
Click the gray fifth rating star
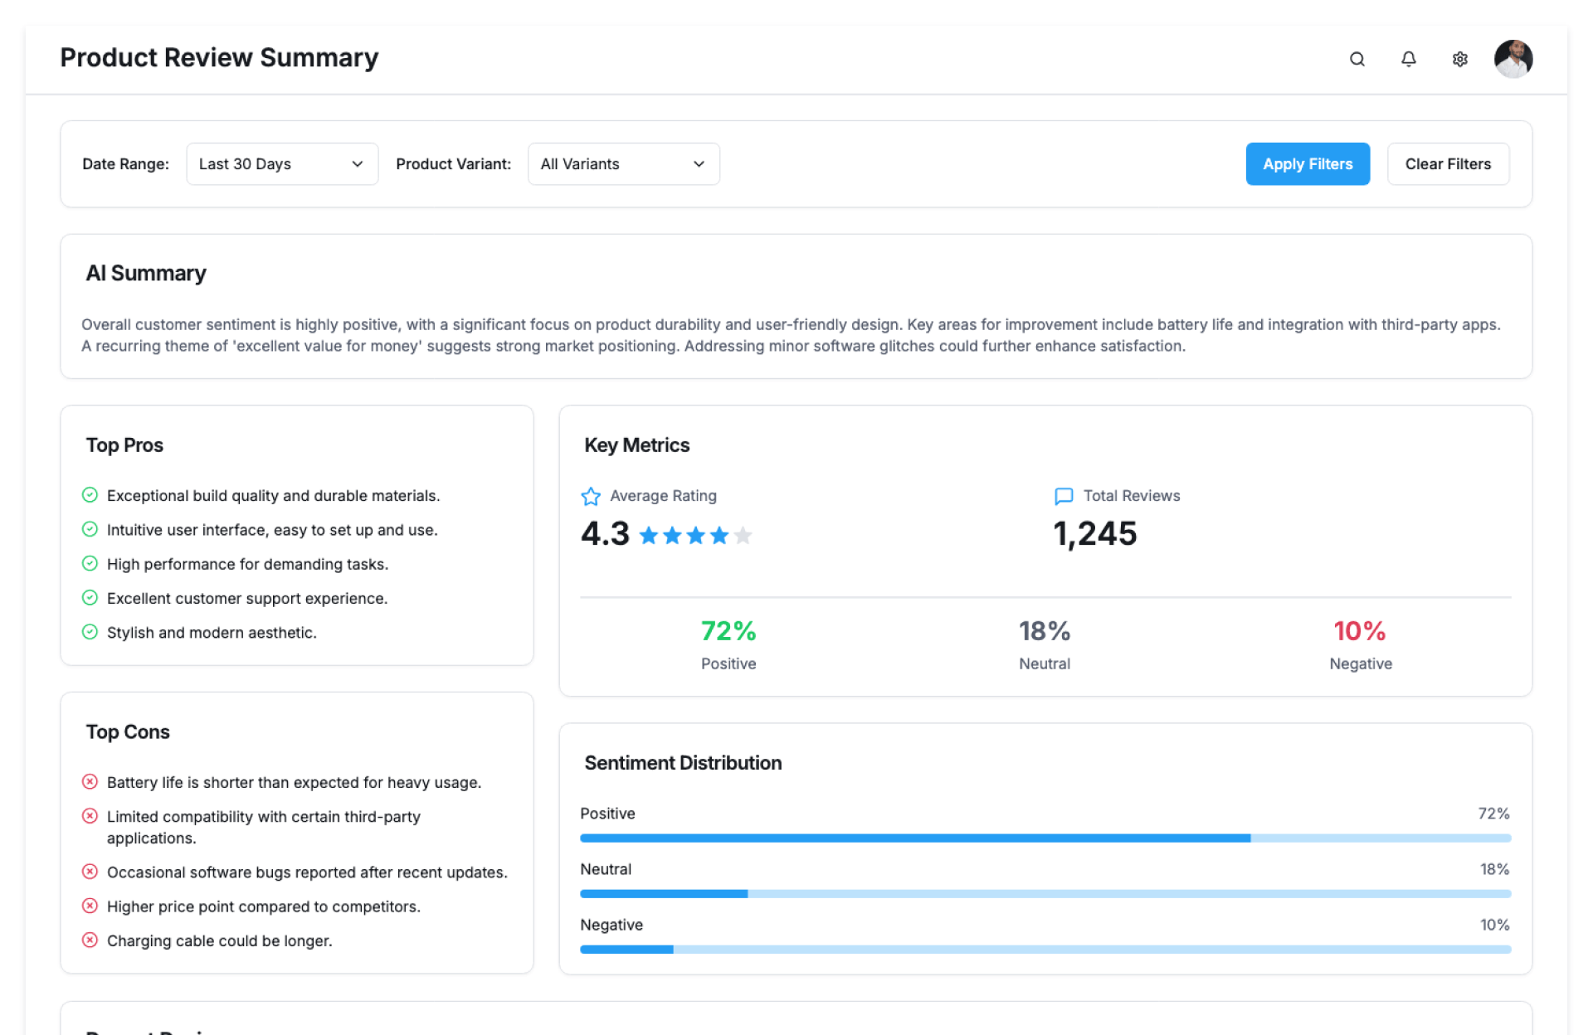[x=743, y=536]
